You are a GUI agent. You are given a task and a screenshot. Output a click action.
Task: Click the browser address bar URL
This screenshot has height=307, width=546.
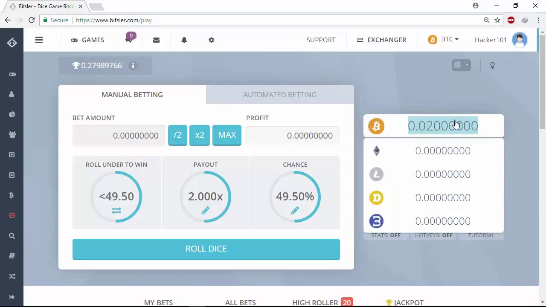pyautogui.click(x=114, y=20)
